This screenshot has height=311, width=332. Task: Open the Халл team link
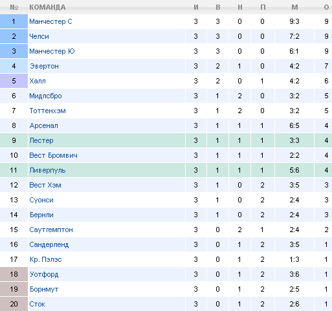38,81
